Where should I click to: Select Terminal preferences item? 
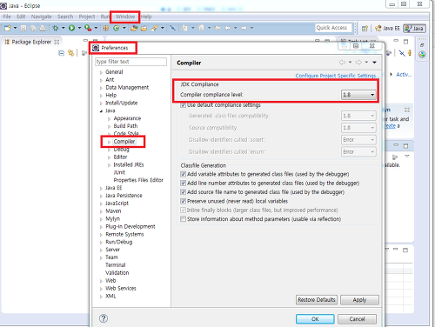tap(116, 265)
